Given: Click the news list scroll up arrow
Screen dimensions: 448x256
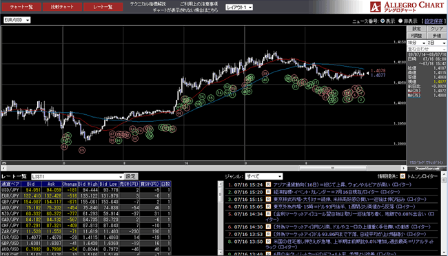Looking at the screenshot, I should point(443,174).
